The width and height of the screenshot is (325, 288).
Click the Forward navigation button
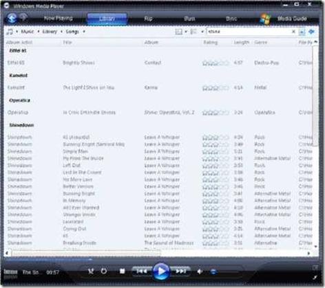23,17
